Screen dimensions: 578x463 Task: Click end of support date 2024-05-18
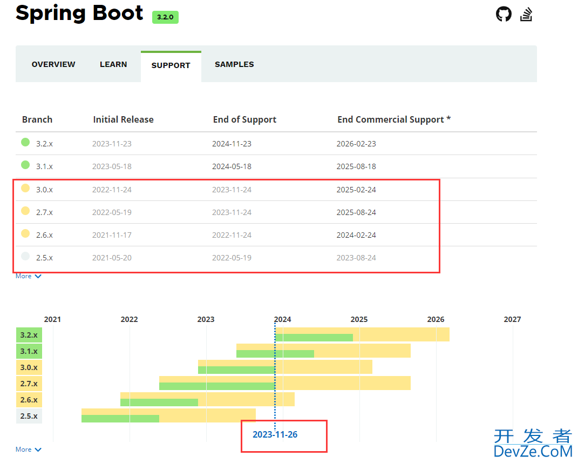[x=232, y=167]
